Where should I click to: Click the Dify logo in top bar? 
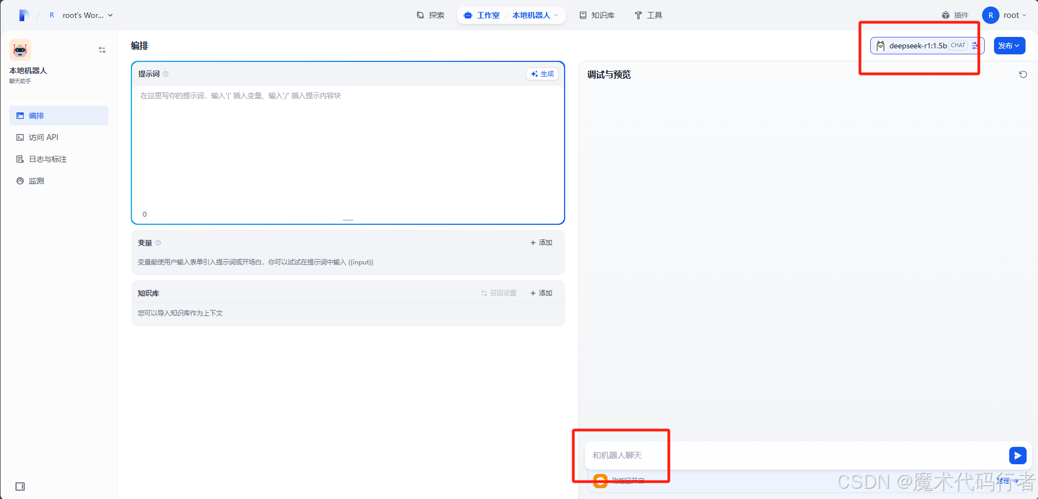(23, 15)
